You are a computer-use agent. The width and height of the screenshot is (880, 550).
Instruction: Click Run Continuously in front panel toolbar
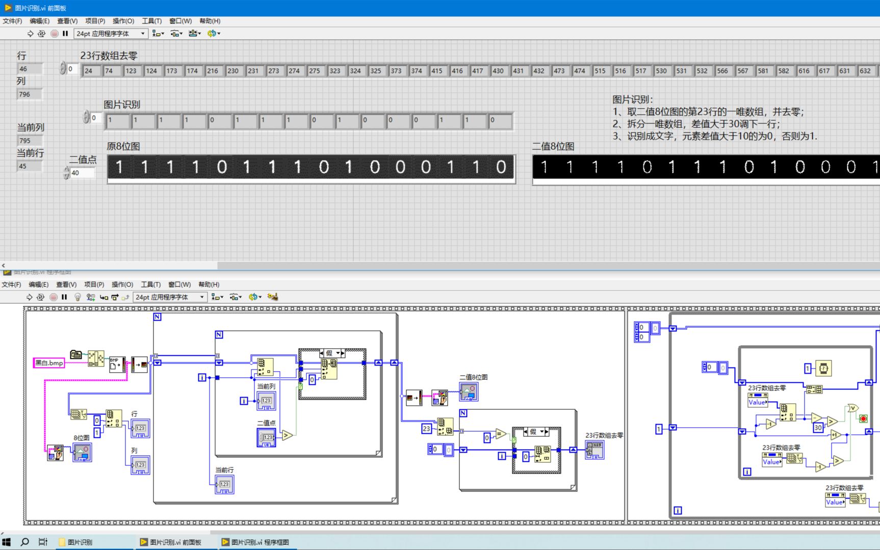tap(42, 34)
